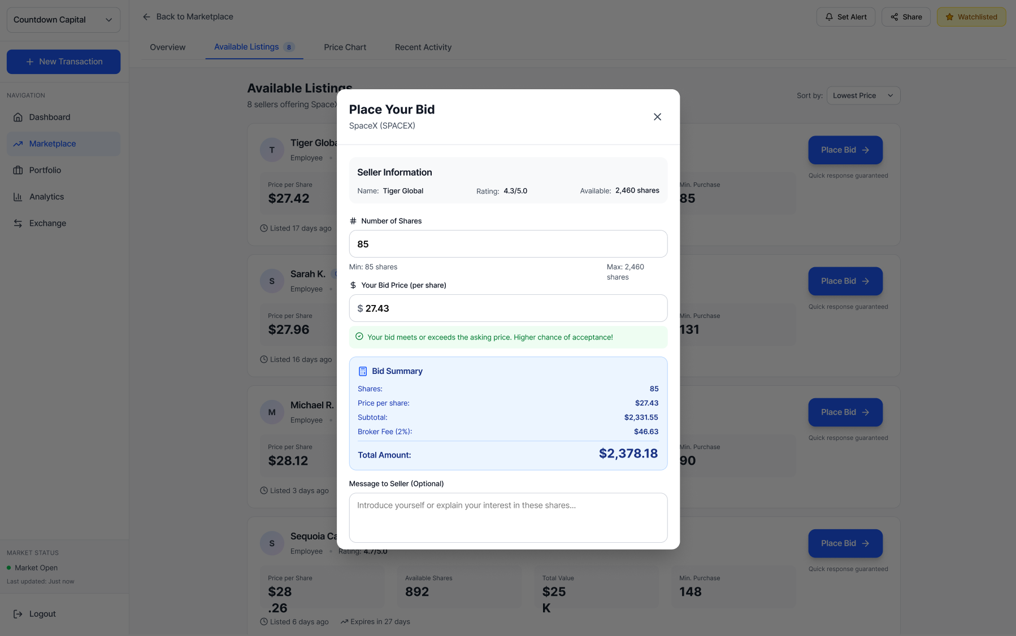Image resolution: width=1016 pixels, height=636 pixels.
Task: Switch to the Overview tab
Action: (167, 47)
